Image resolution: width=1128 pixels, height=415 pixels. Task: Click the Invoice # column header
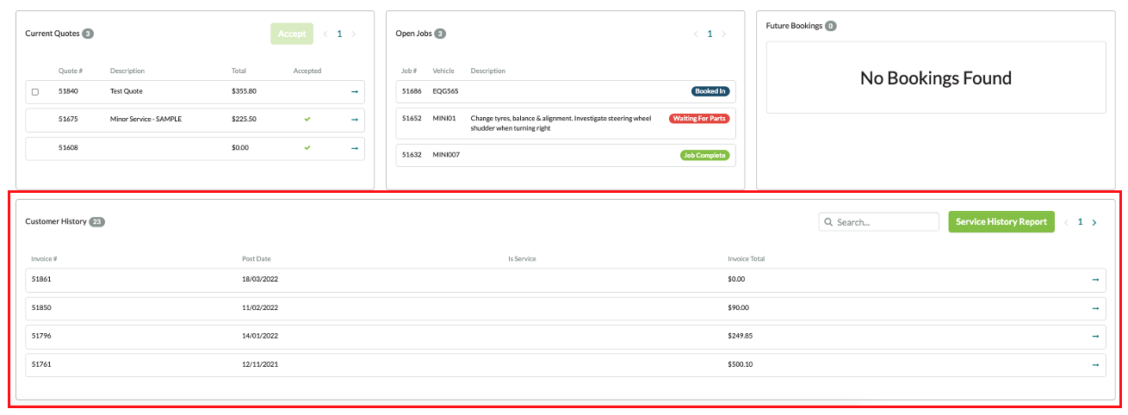click(x=44, y=258)
